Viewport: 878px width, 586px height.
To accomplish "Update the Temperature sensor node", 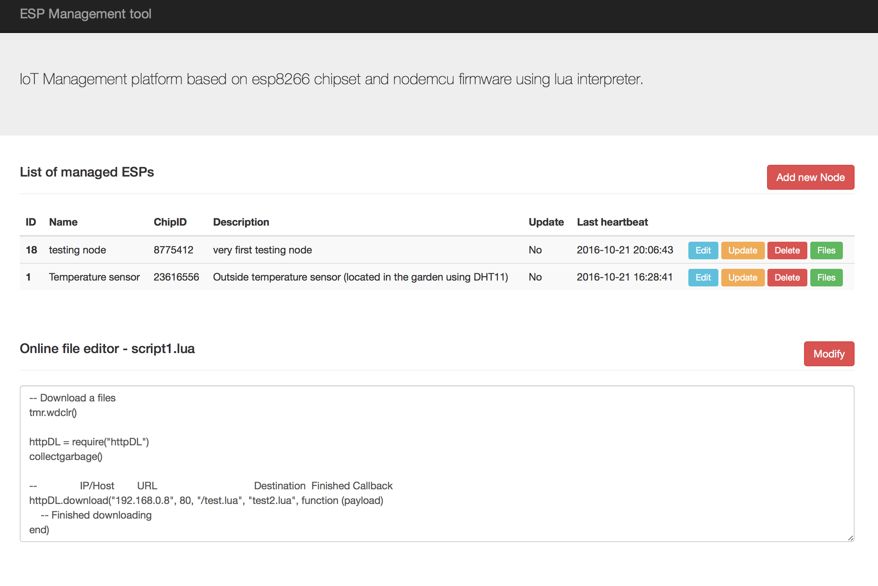I will pyautogui.click(x=743, y=278).
